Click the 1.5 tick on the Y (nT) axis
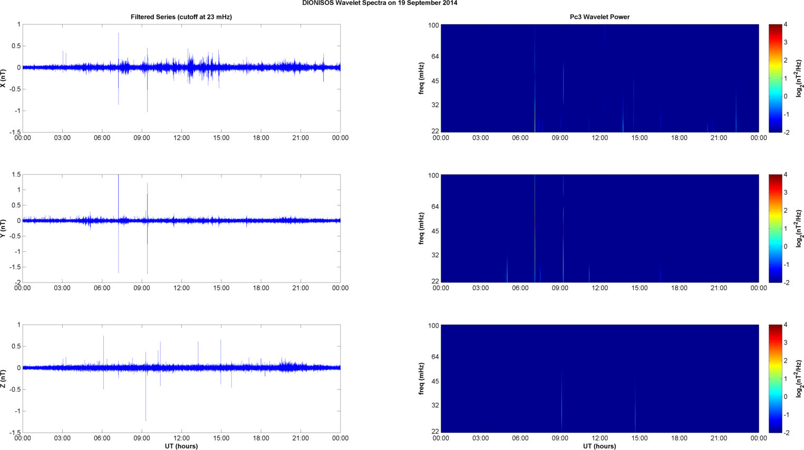Viewport: 804px width, 450px height. click(16, 174)
